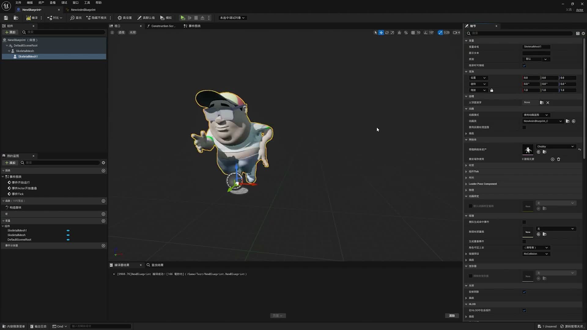The width and height of the screenshot is (587, 330).
Task: Open the Chubby skeletal mesh asset dropdown
Action: (556, 146)
